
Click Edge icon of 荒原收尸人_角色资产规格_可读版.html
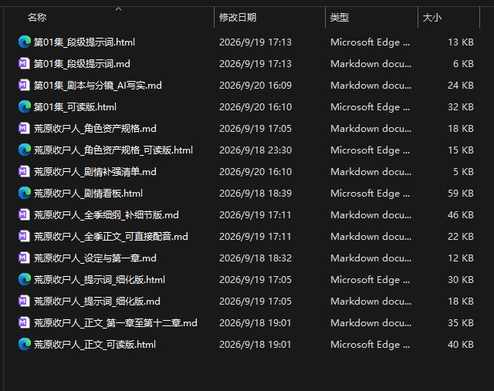click(24, 150)
